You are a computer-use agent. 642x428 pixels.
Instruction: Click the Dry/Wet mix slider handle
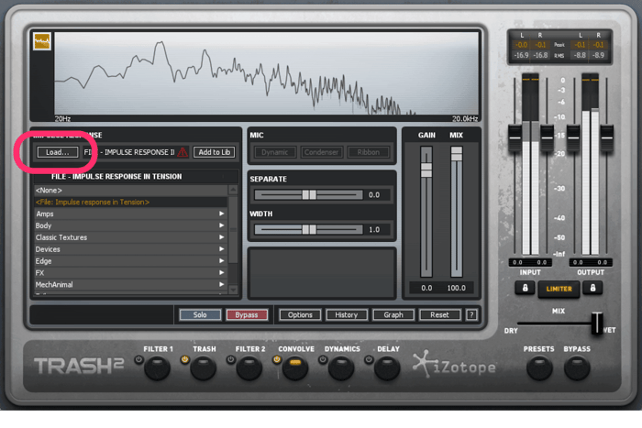(597, 324)
